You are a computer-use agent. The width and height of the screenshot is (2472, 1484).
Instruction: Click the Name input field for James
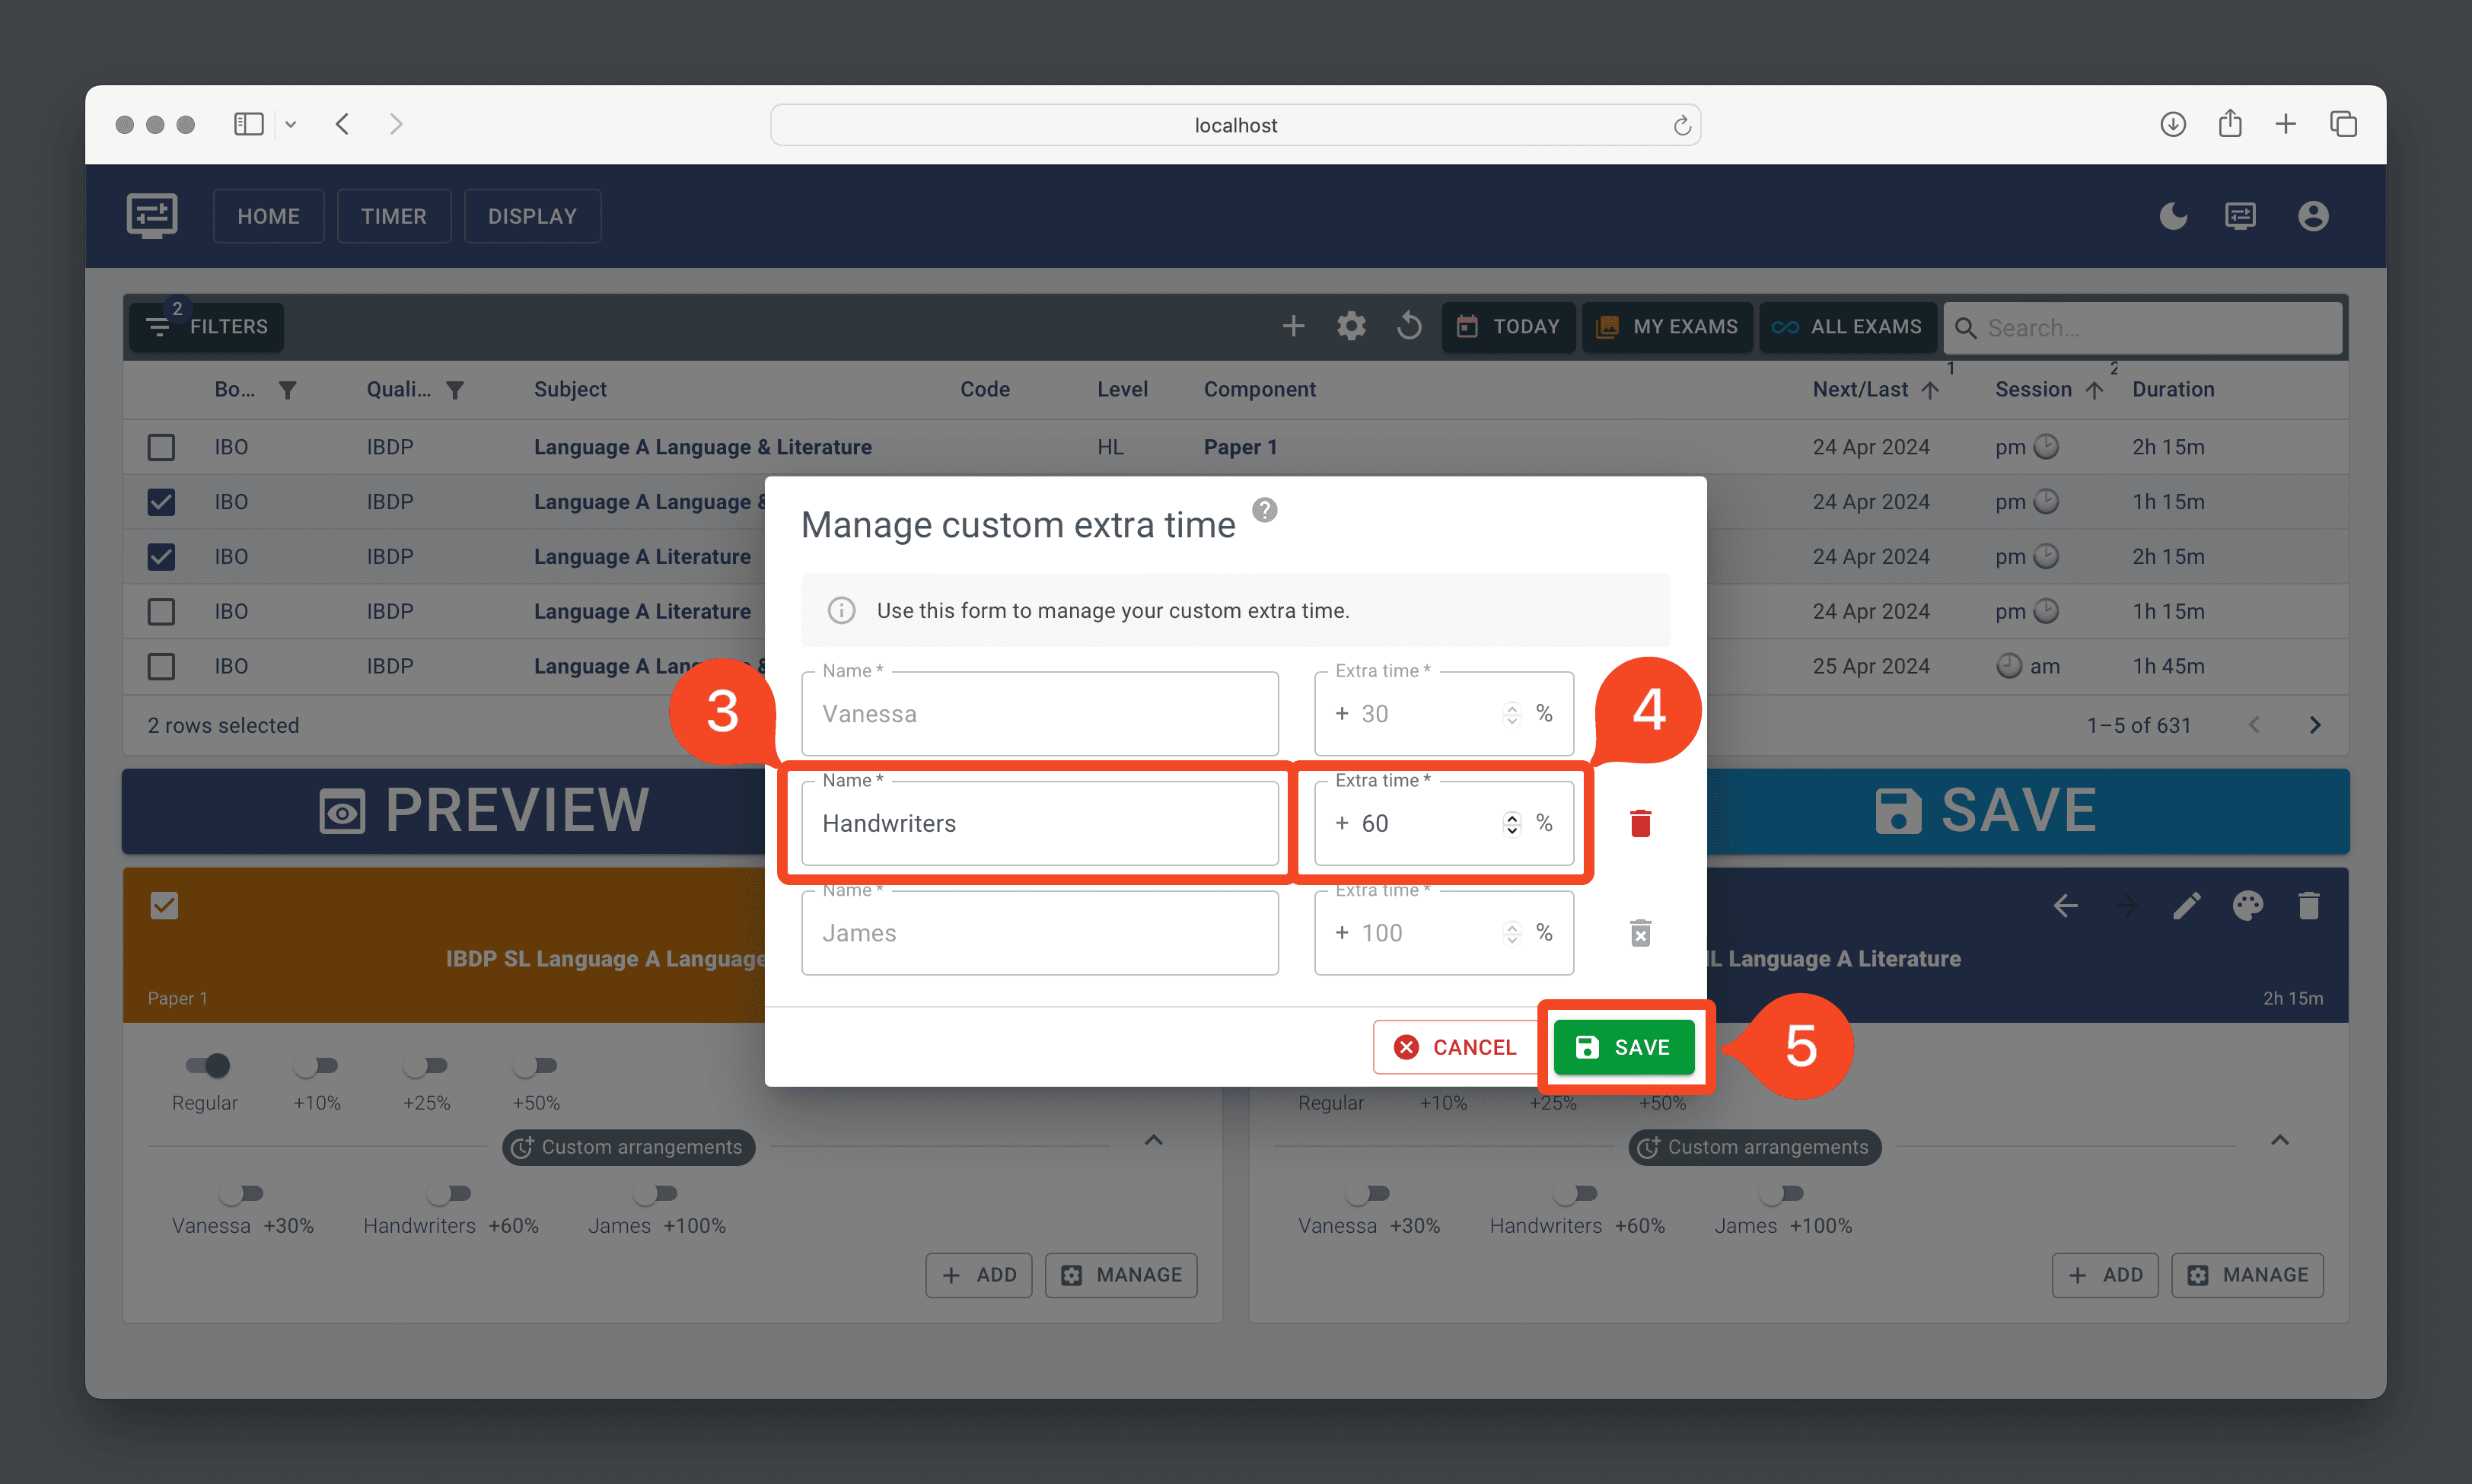click(1040, 931)
